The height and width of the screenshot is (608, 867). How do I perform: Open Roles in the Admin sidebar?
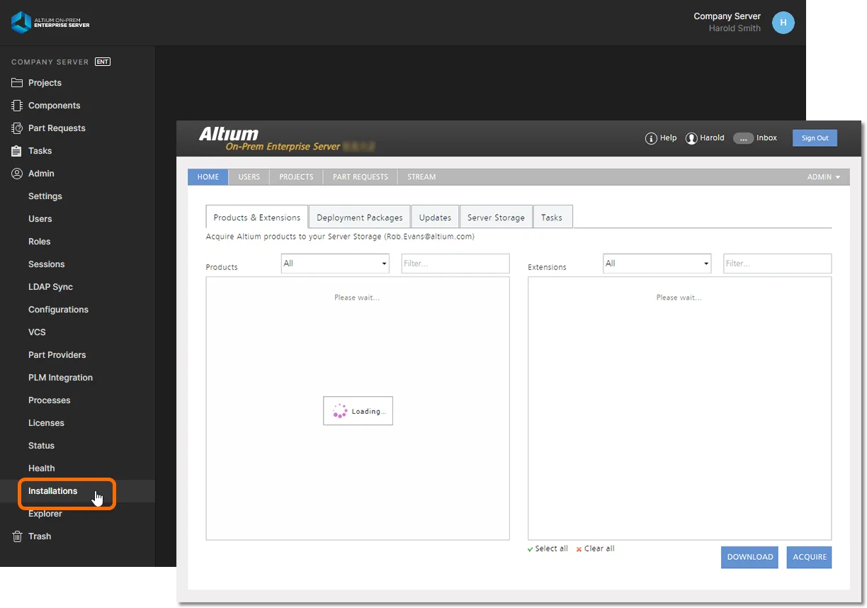coord(40,242)
